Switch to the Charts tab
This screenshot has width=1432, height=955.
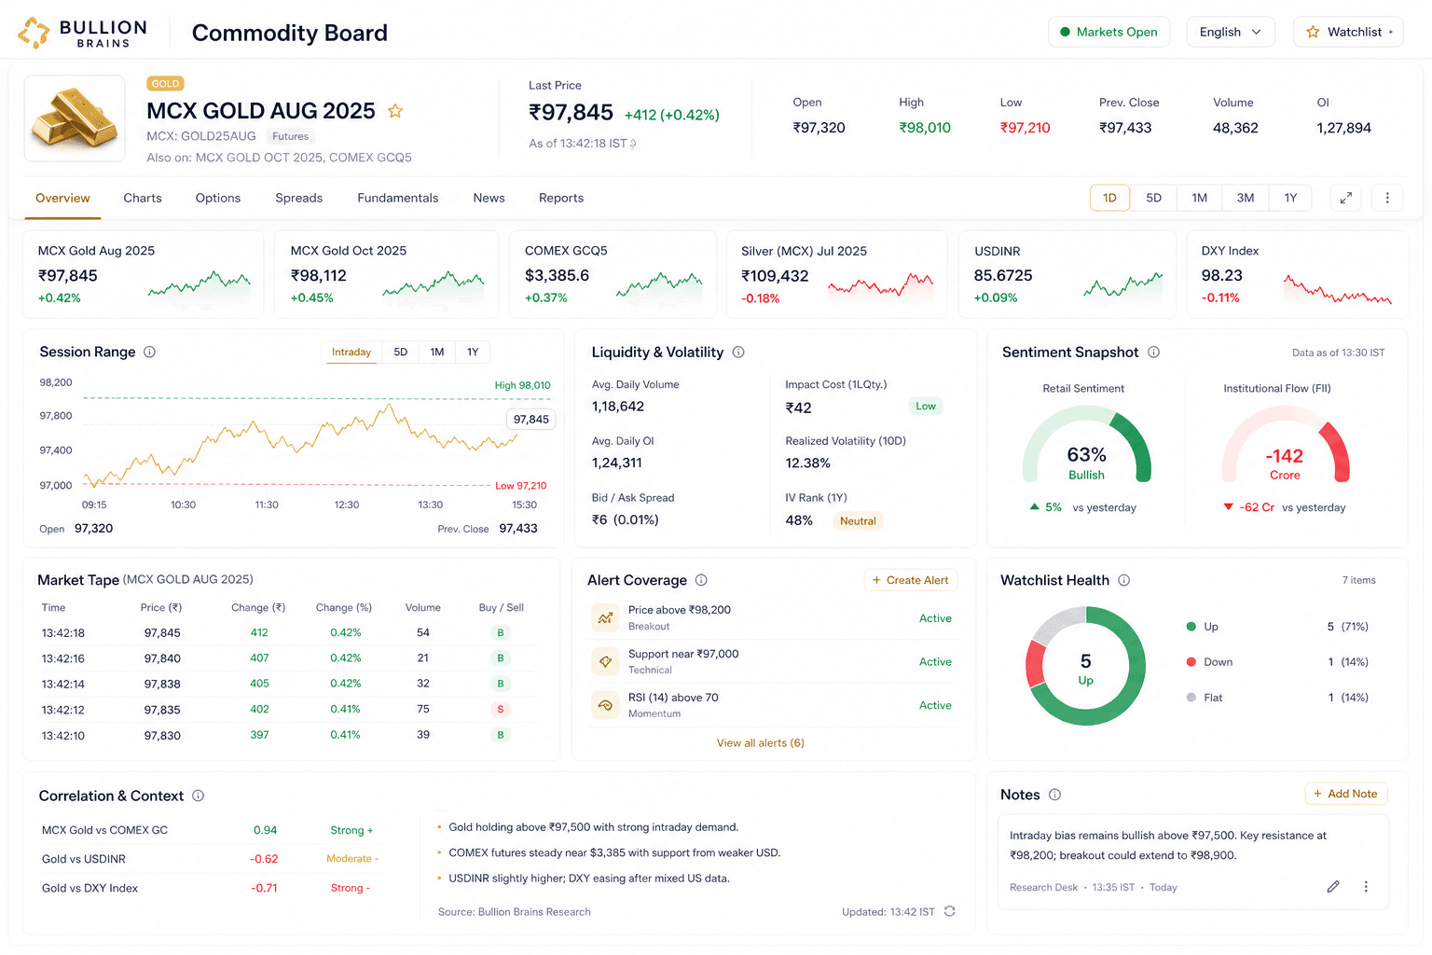point(143,198)
